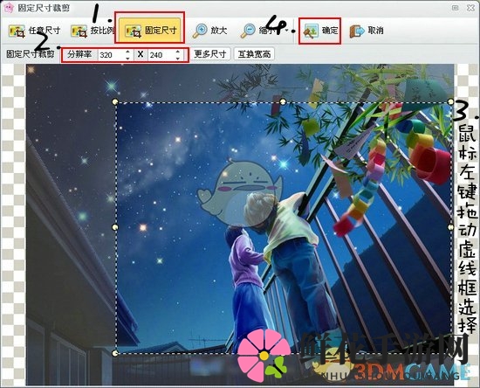Click the top-middle crop selection handle
The height and width of the screenshot is (388, 480).
[283, 101]
